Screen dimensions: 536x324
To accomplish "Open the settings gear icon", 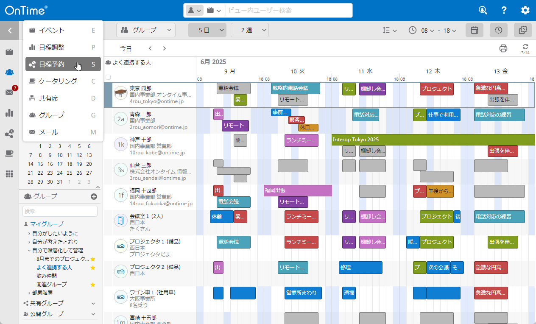I will [x=525, y=10].
